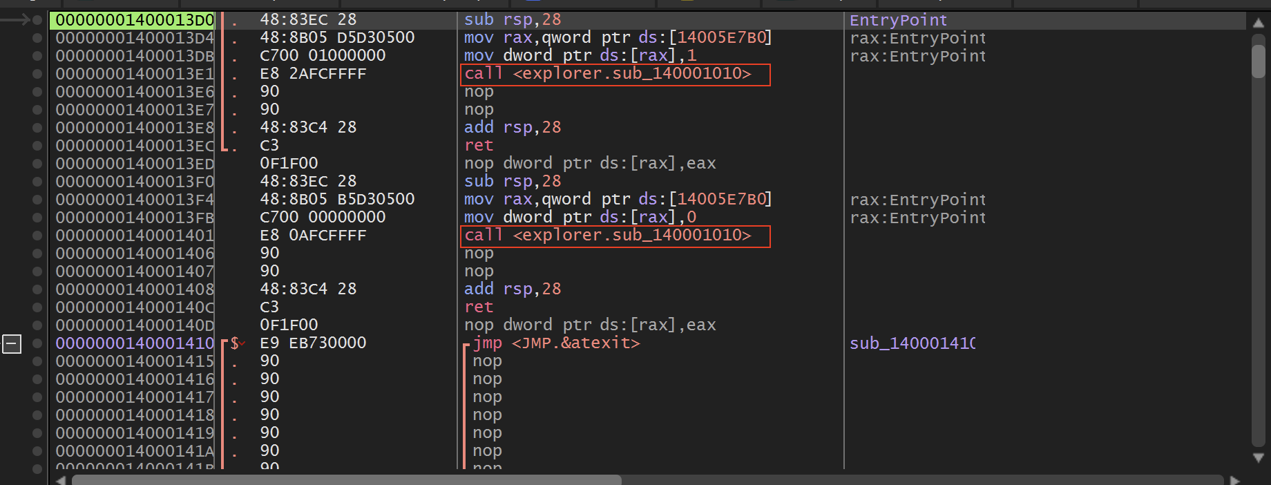Select instruction mov dword ptr ds:[rax],0
The height and width of the screenshot is (485, 1271).
click(x=580, y=218)
